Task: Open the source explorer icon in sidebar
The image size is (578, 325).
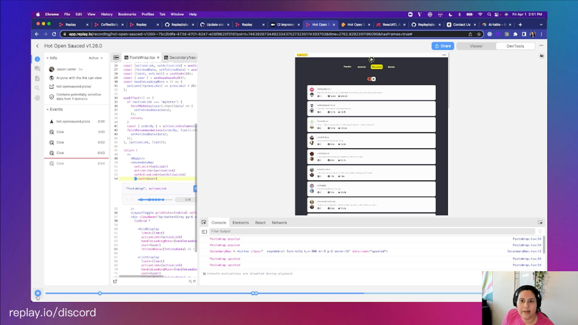Action: (37, 78)
